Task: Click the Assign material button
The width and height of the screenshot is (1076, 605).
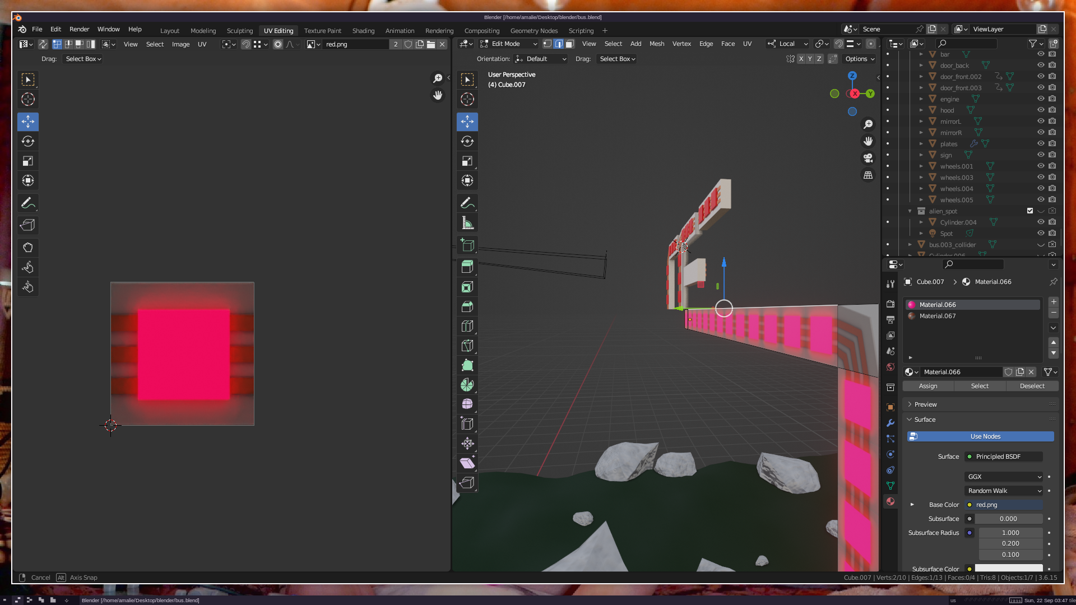Action: [928, 386]
